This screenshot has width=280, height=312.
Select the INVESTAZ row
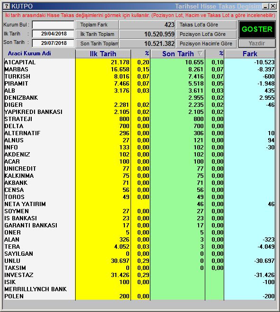pyautogui.click(x=140, y=275)
